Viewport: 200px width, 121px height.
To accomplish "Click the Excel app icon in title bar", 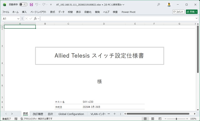I will (x=4, y=4).
